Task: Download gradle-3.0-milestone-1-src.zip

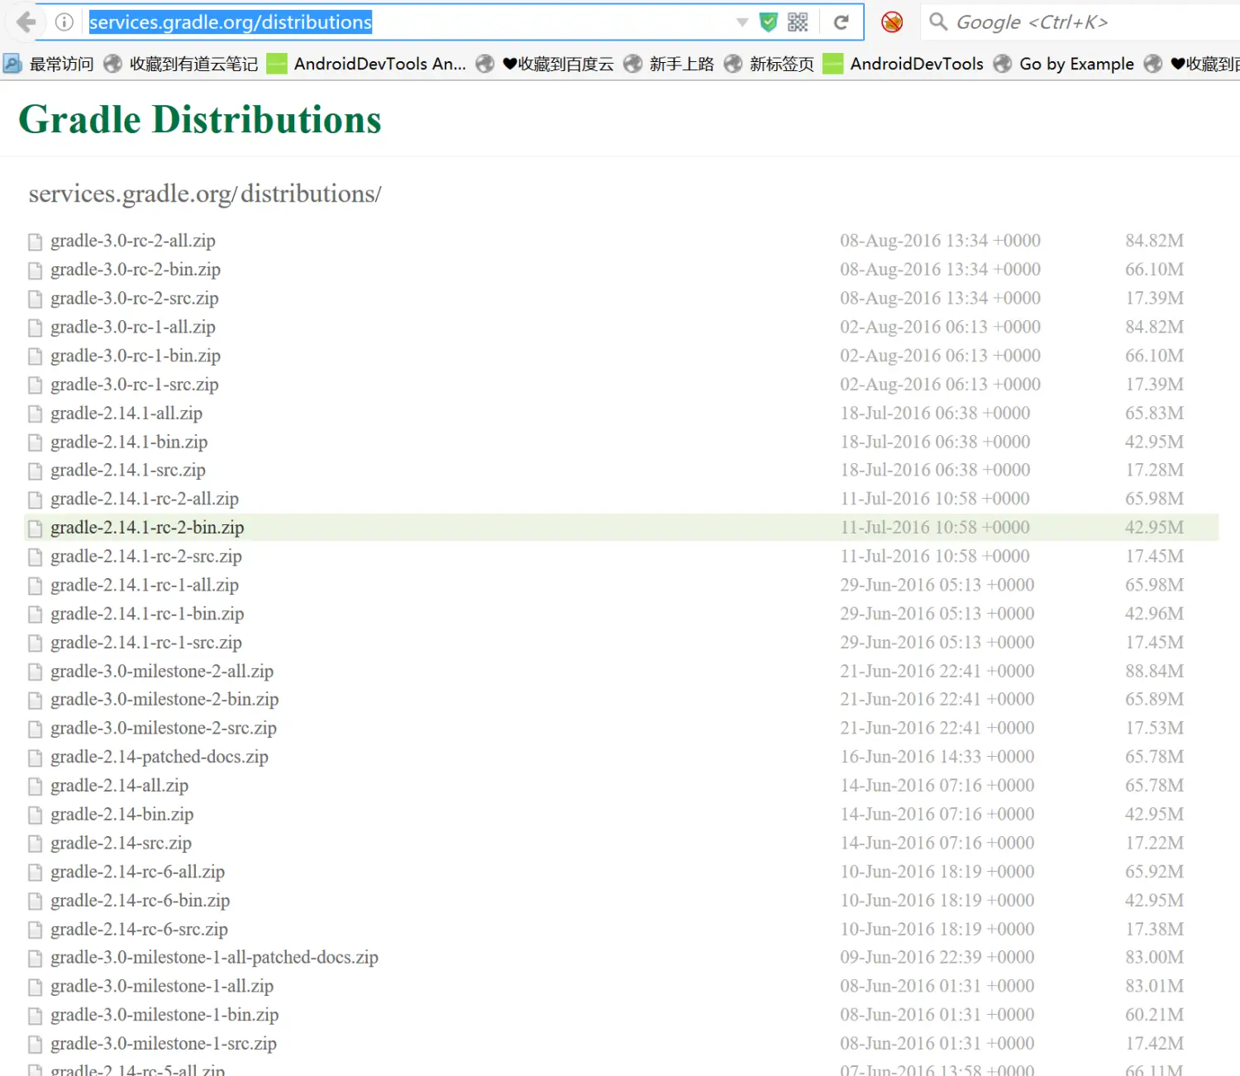Action: point(164,1044)
